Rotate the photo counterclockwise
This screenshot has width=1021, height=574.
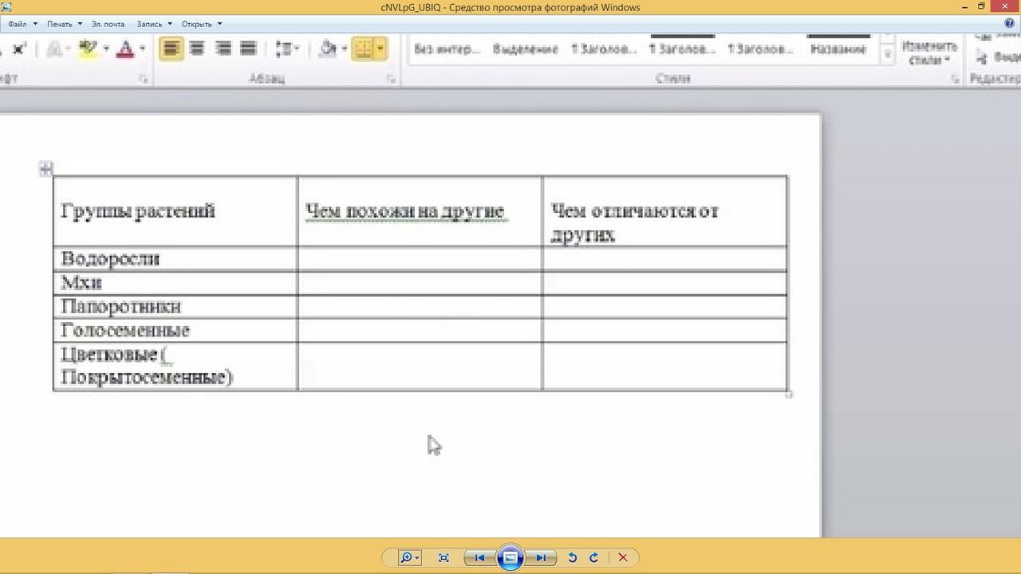572,558
